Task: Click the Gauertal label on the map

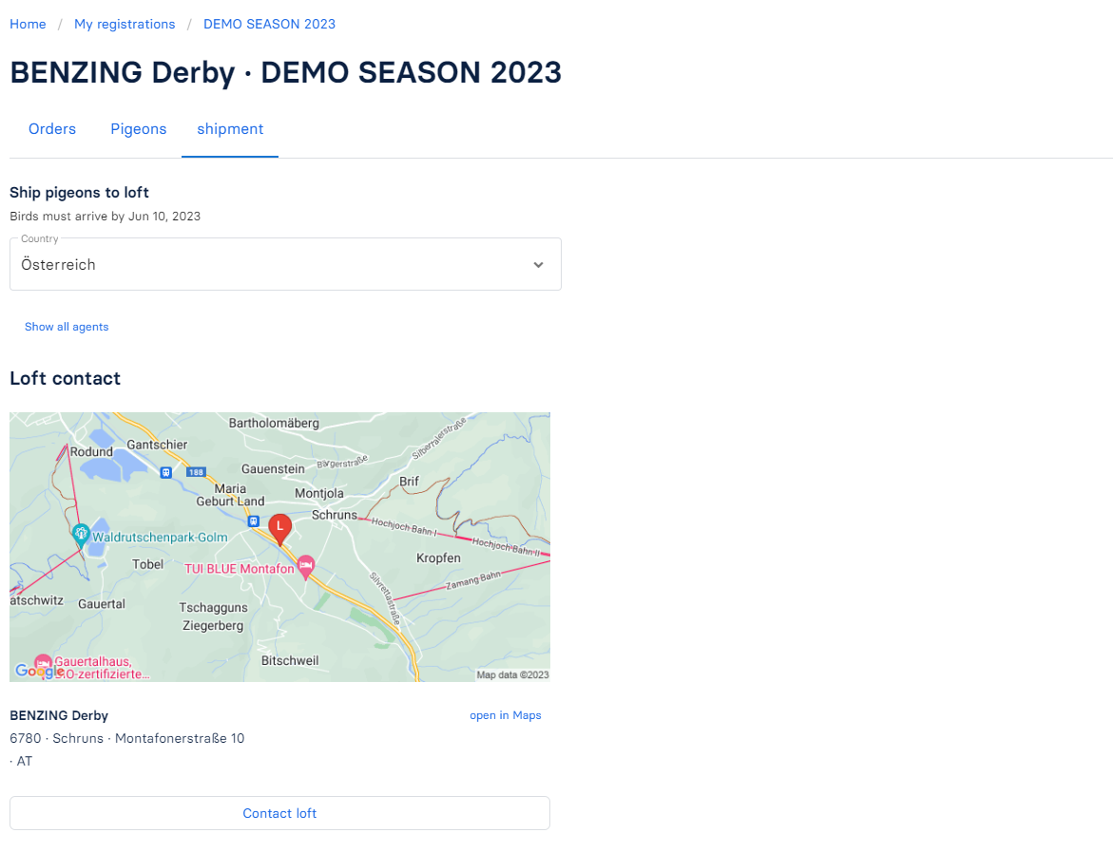Action: [x=102, y=604]
